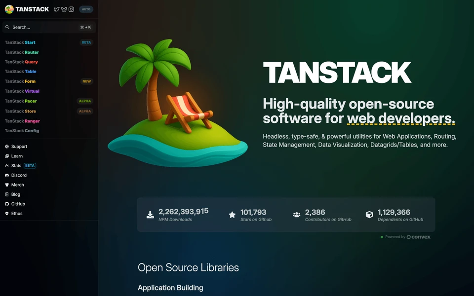Image resolution: width=474 pixels, height=296 pixels.
Task: Click the BETA badge next to Stats
Action: [30, 166]
